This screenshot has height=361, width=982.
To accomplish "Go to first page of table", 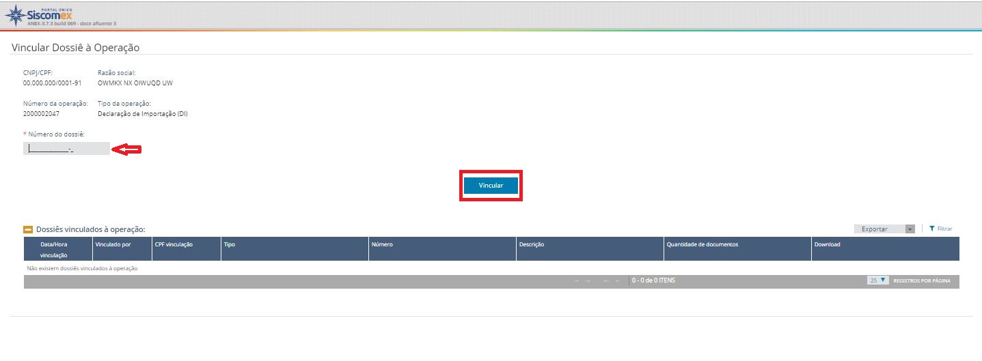I will tap(577, 280).
